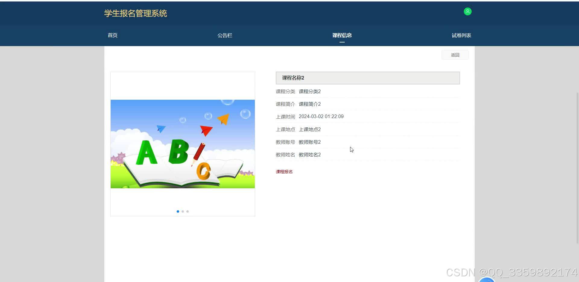Viewport: 579px width, 282px height.
Task: Select the first carousel indicator dot
Action: pyautogui.click(x=178, y=211)
